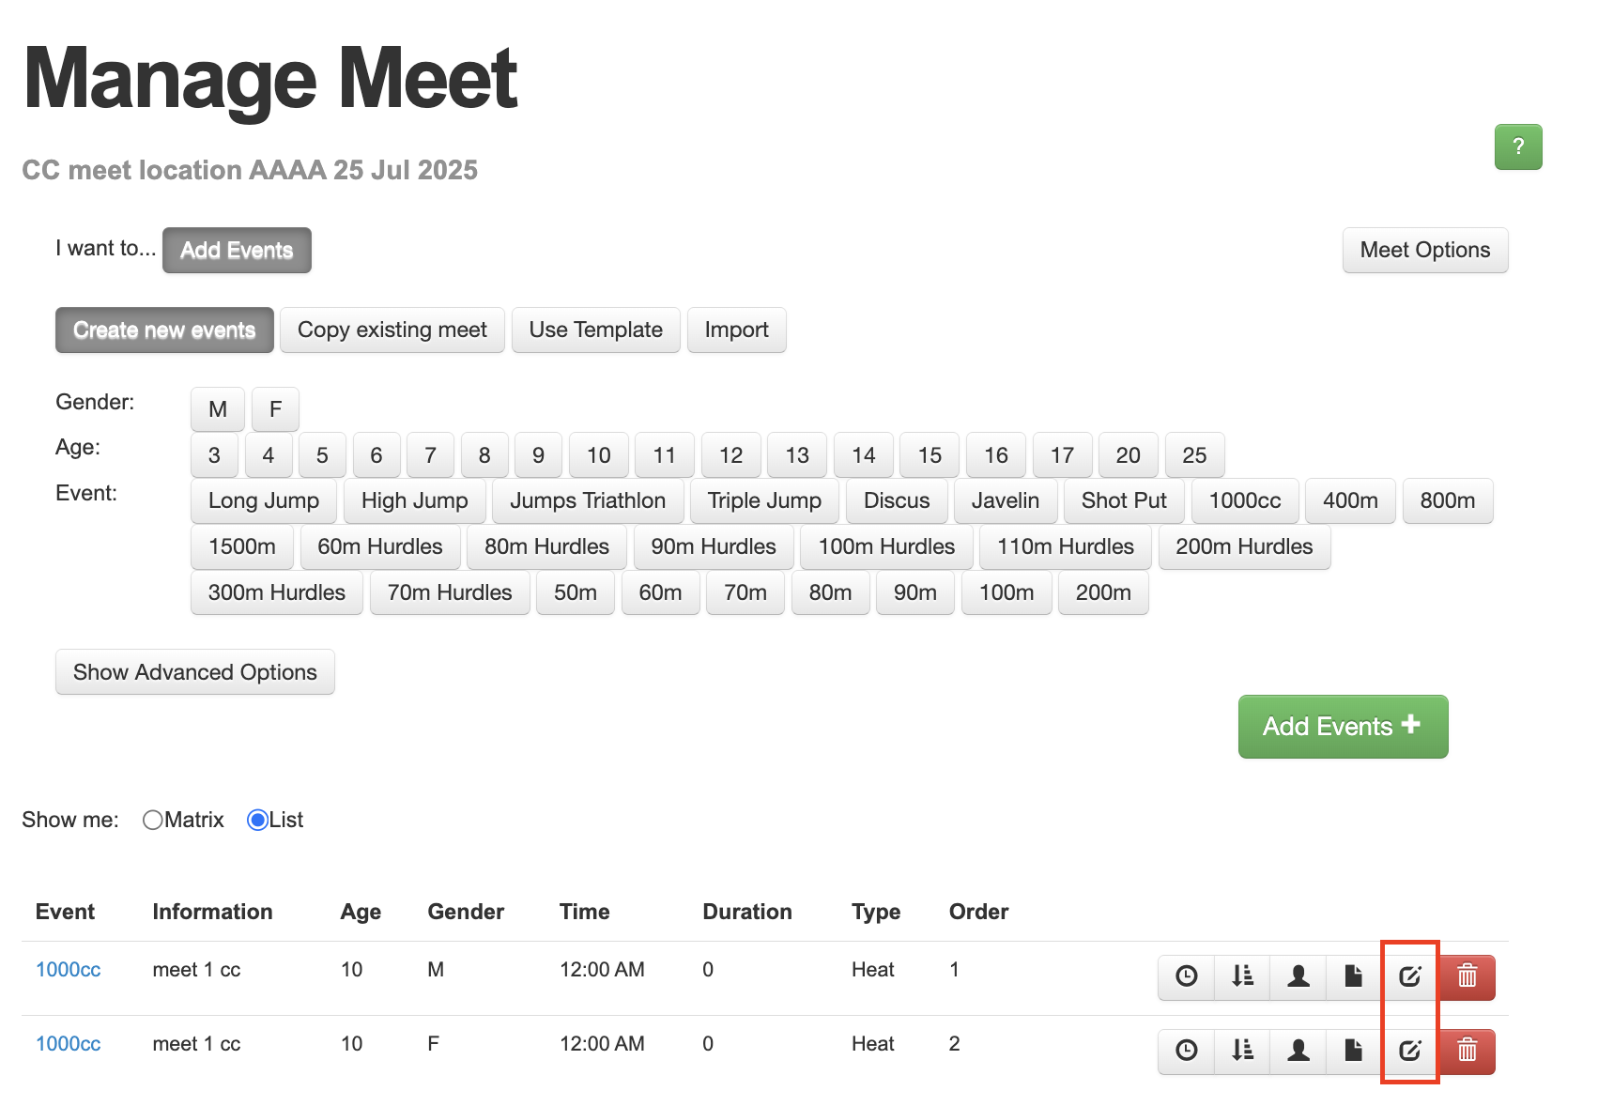1598x1106 pixels.
Task: Click the edit pencil icon in the male 1000cc row
Action: [1410, 976]
